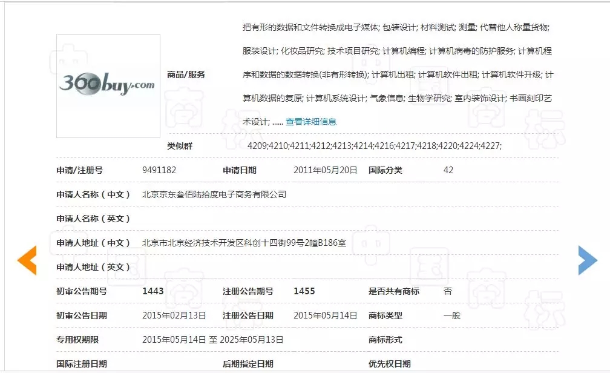Click the 商标形式 field label
This screenshot has width=610, height=373.
(385, 340)
